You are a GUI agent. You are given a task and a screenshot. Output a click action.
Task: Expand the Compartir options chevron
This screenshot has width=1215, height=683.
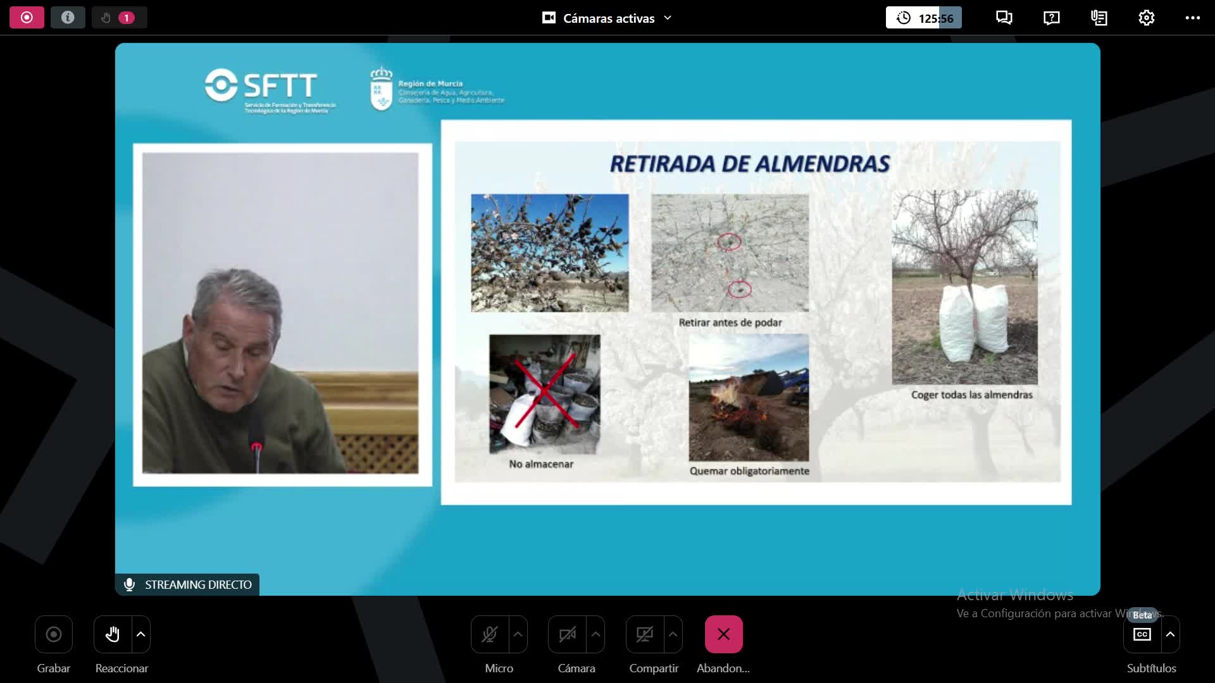673,634
